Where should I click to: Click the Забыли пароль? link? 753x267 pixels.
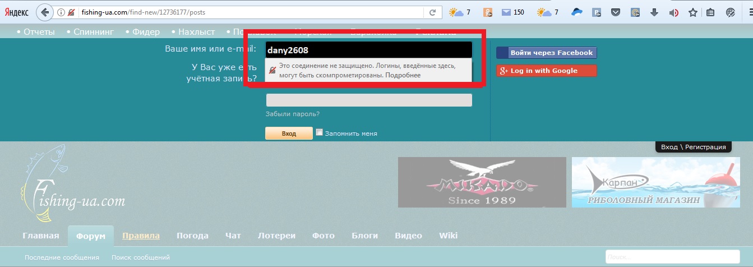pyautogui.click(x=292, y=114)
